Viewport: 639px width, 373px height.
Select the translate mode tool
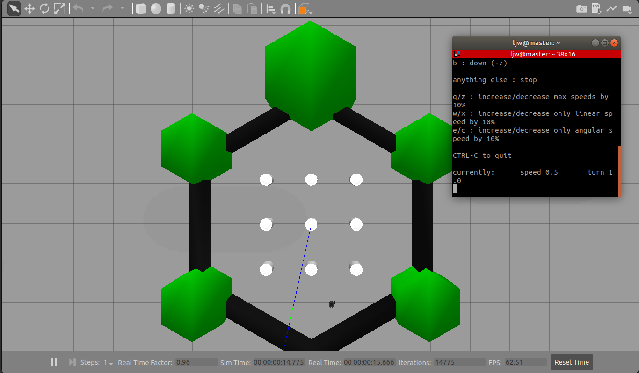(29, 8)
